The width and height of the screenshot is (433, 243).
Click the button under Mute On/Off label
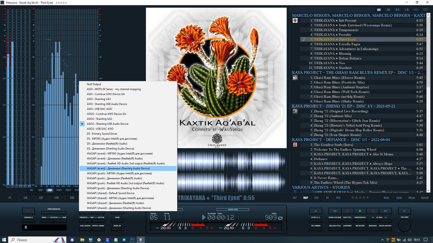[386, 229]
